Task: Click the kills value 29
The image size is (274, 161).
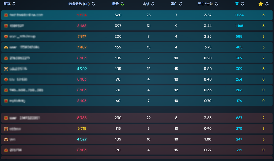Action: pyautogui.click(x=149, y=118)
